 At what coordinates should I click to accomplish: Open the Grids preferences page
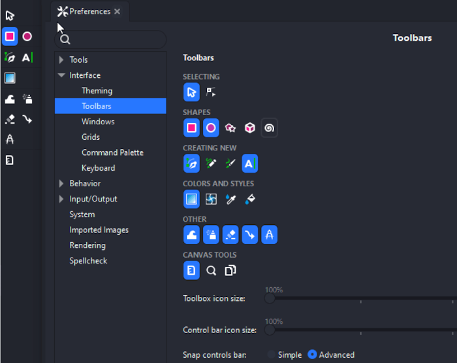click(91, 137)
